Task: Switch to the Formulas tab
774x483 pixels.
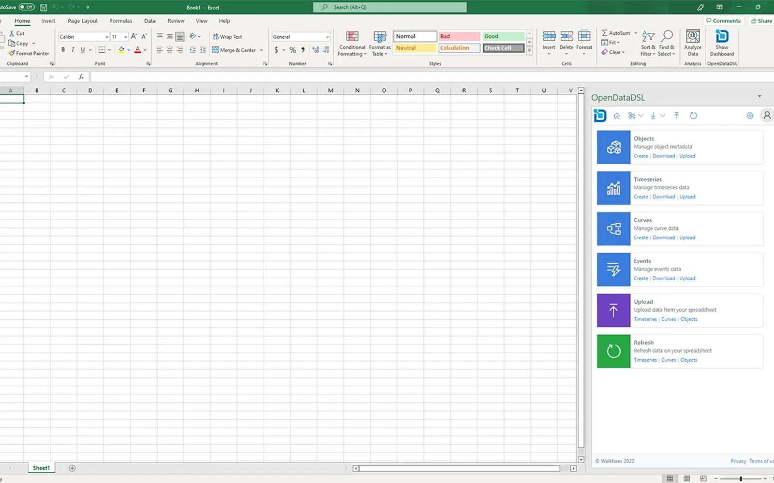Action: (x=121, y=21)
